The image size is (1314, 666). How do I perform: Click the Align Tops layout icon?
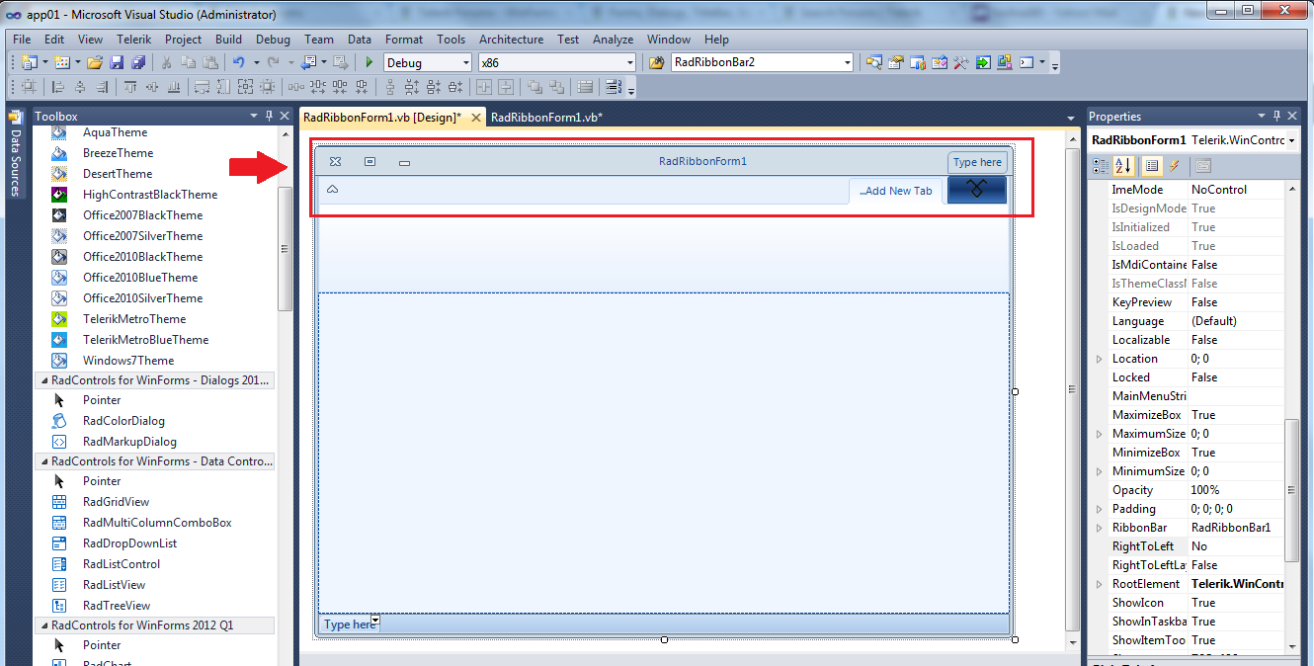(131, 87)
